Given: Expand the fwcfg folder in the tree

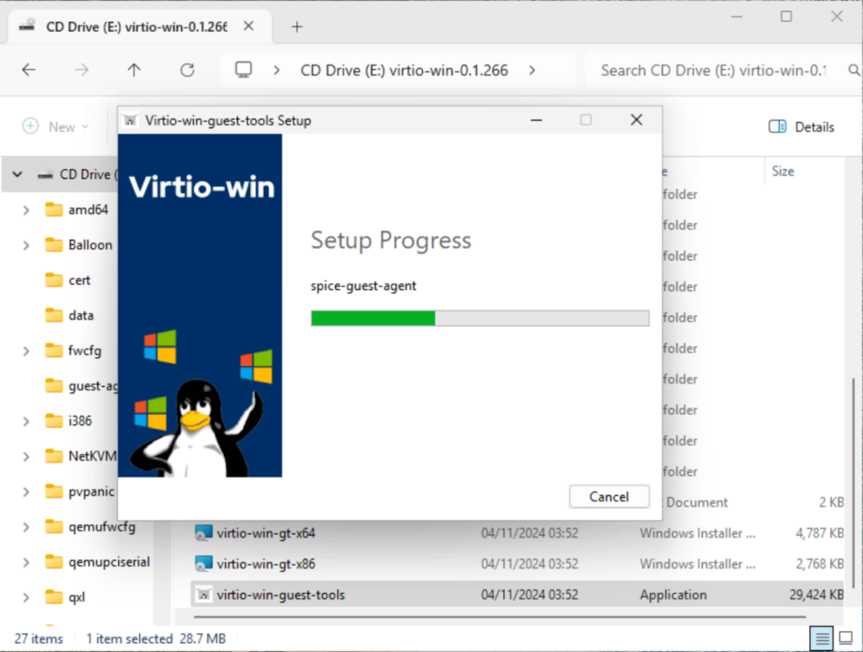Looking at the screenshot, I should pos(24,350).
